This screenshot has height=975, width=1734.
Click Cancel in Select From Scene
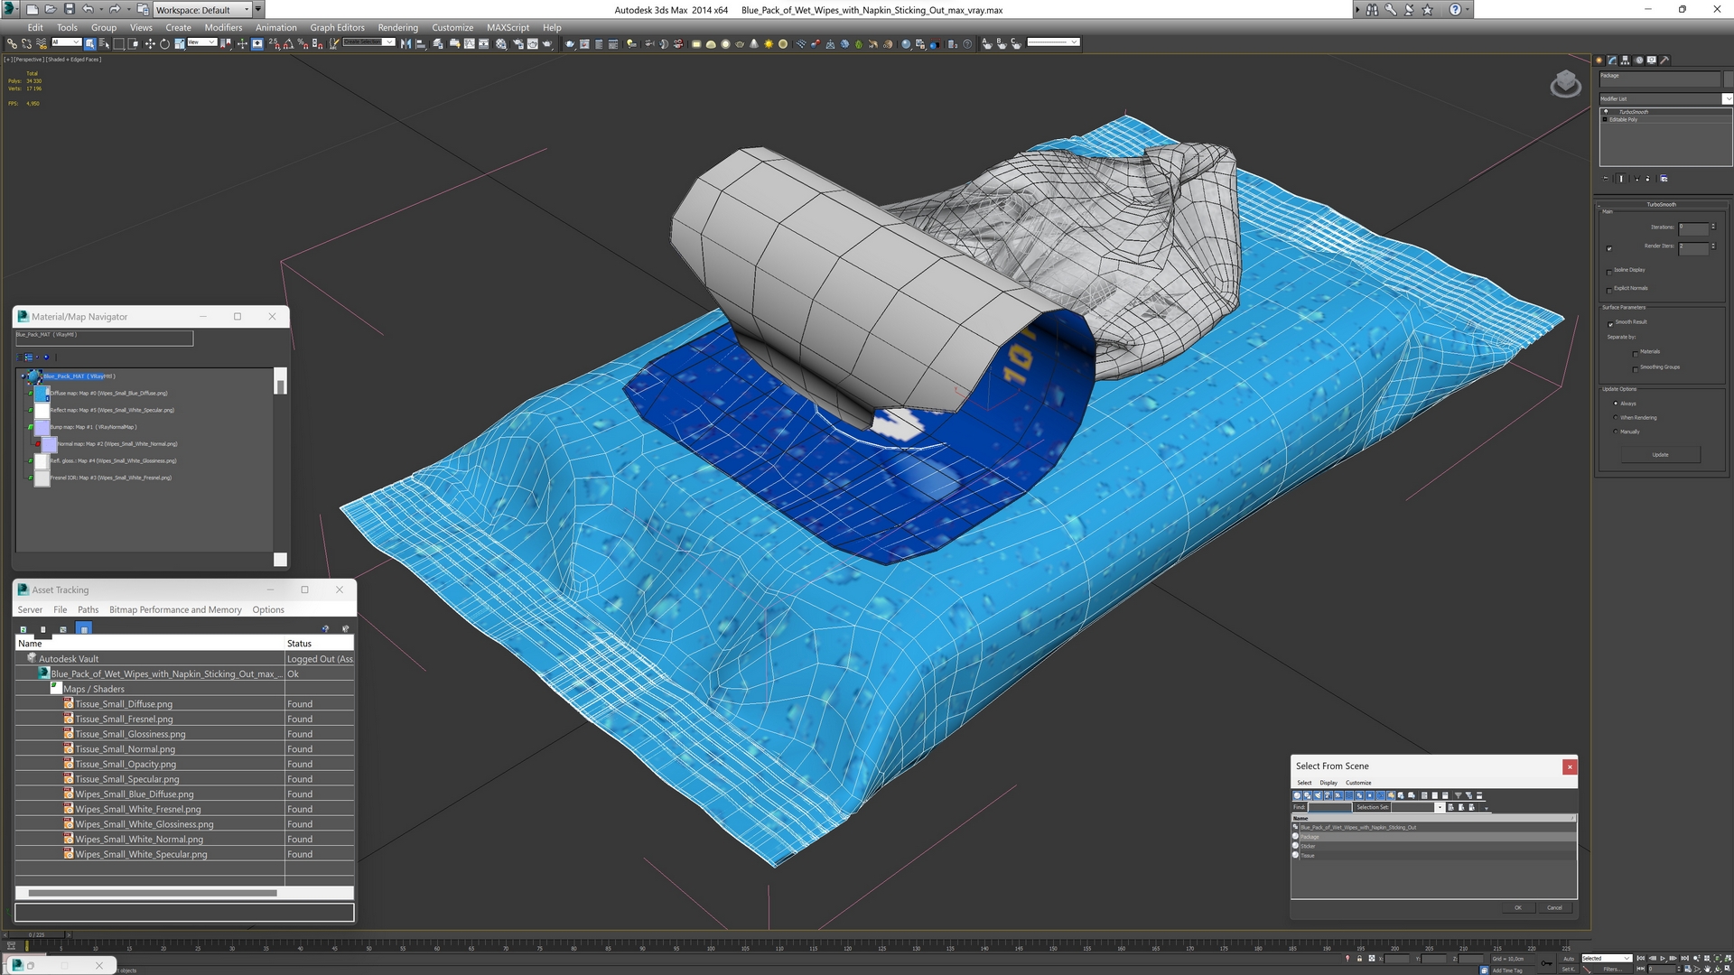(1554, 907)
